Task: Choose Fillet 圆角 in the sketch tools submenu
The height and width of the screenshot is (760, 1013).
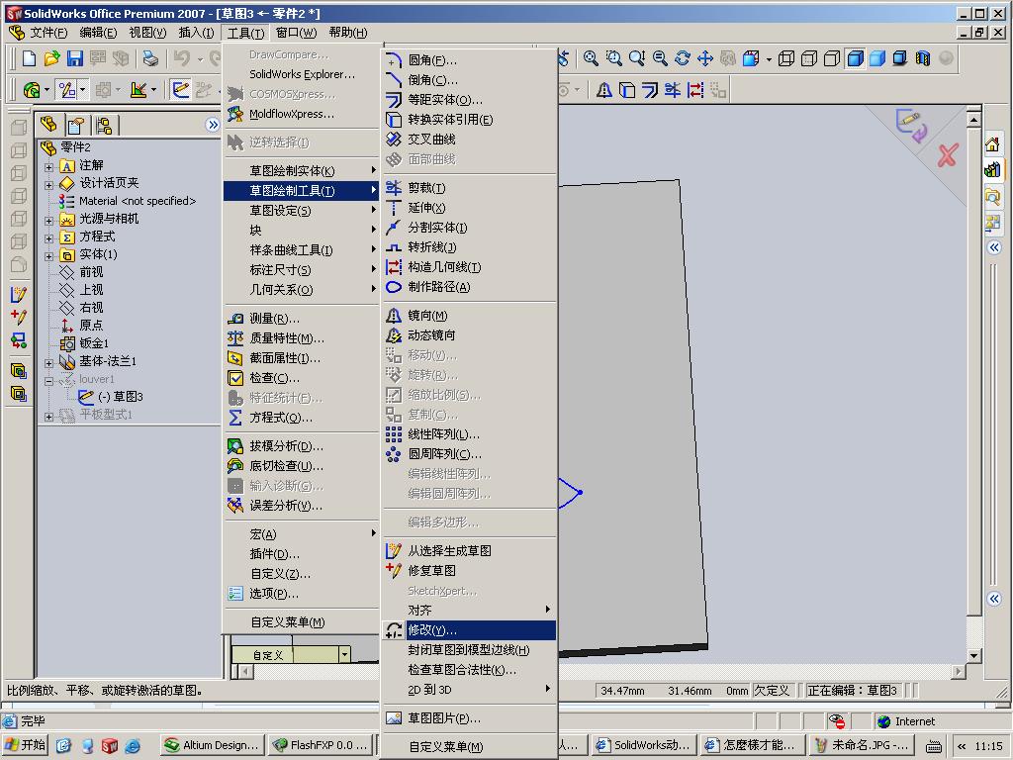Action: click(x=470, y=60)
